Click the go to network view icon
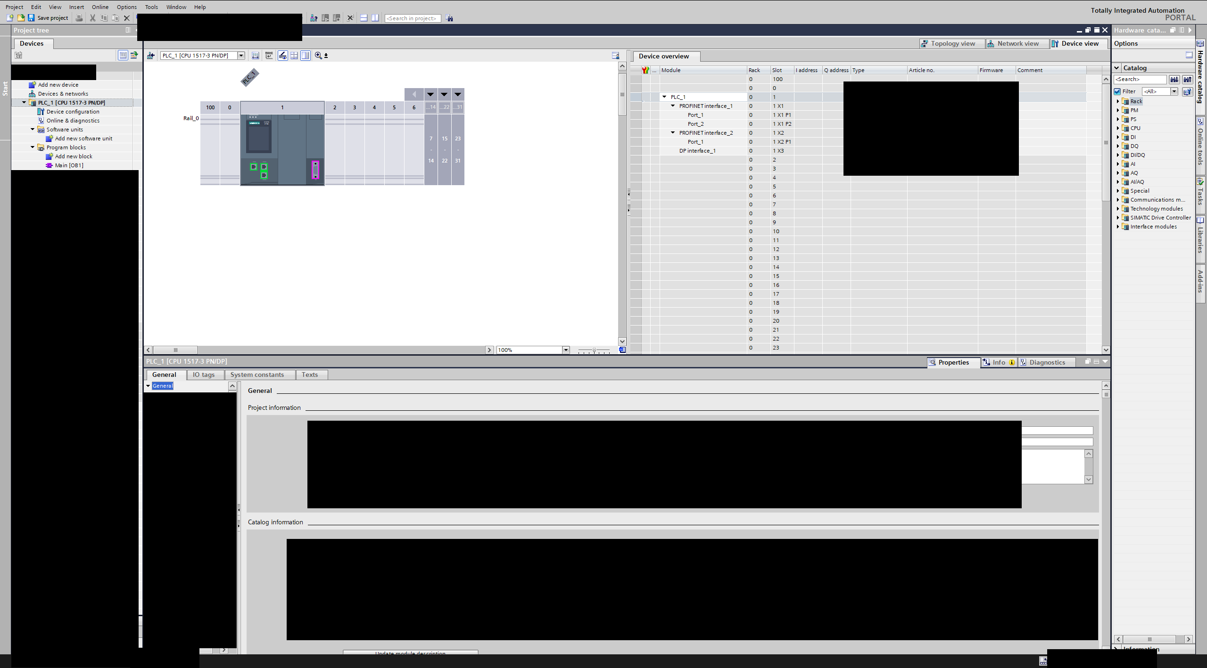This screenshot has width=1207, height=668. pos(151,56)
